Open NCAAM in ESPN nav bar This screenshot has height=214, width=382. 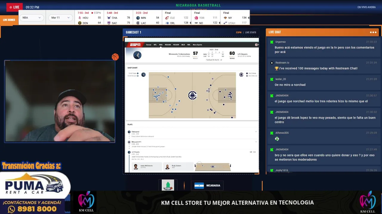click(x=168, y=45)
